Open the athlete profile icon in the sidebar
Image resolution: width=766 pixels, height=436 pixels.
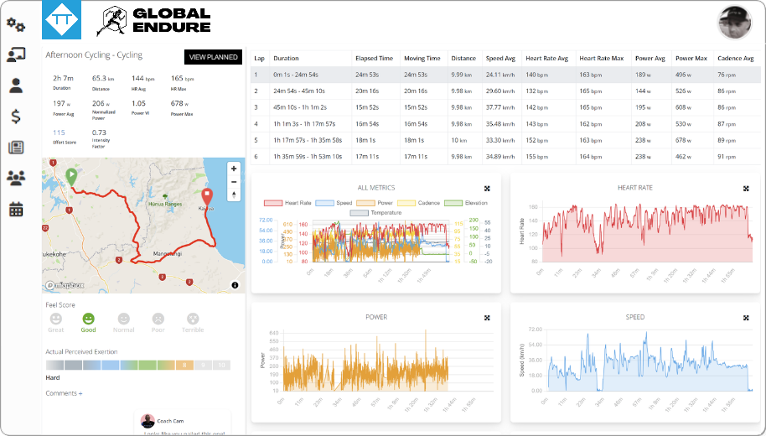coord(15,86)
